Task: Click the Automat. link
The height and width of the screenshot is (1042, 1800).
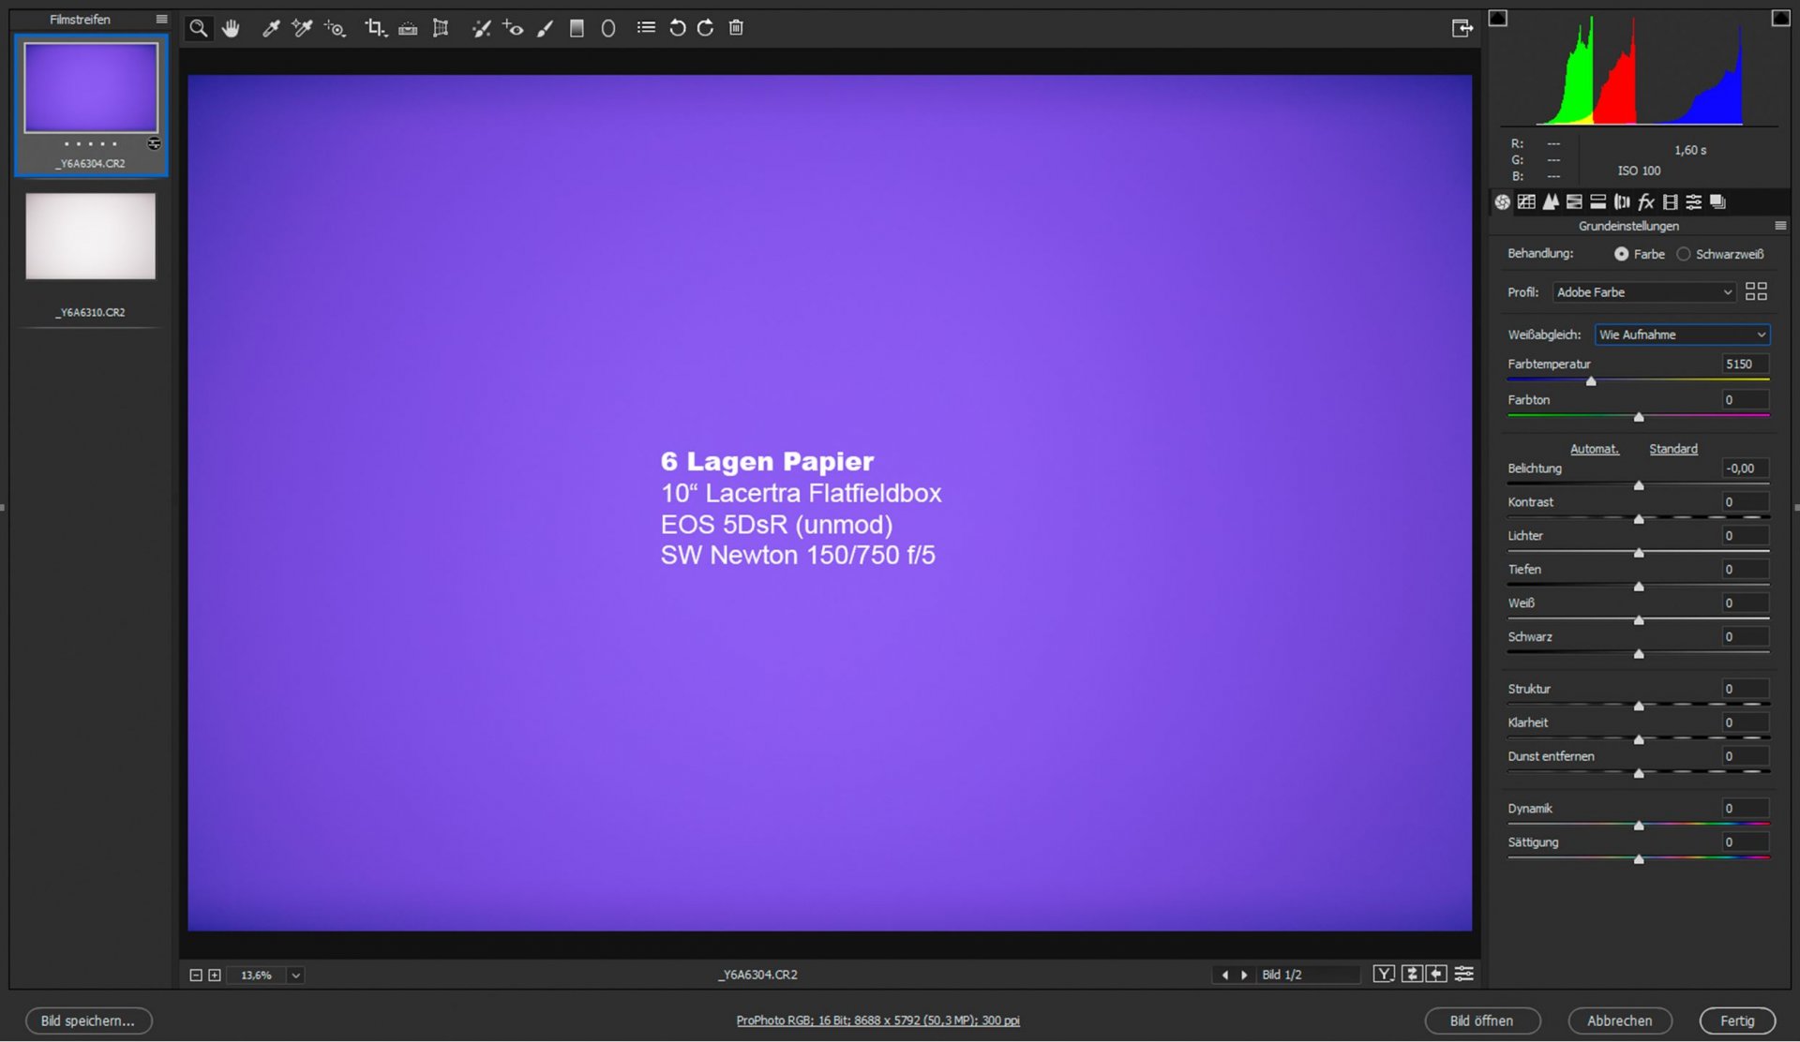Action: [1594, 449]
